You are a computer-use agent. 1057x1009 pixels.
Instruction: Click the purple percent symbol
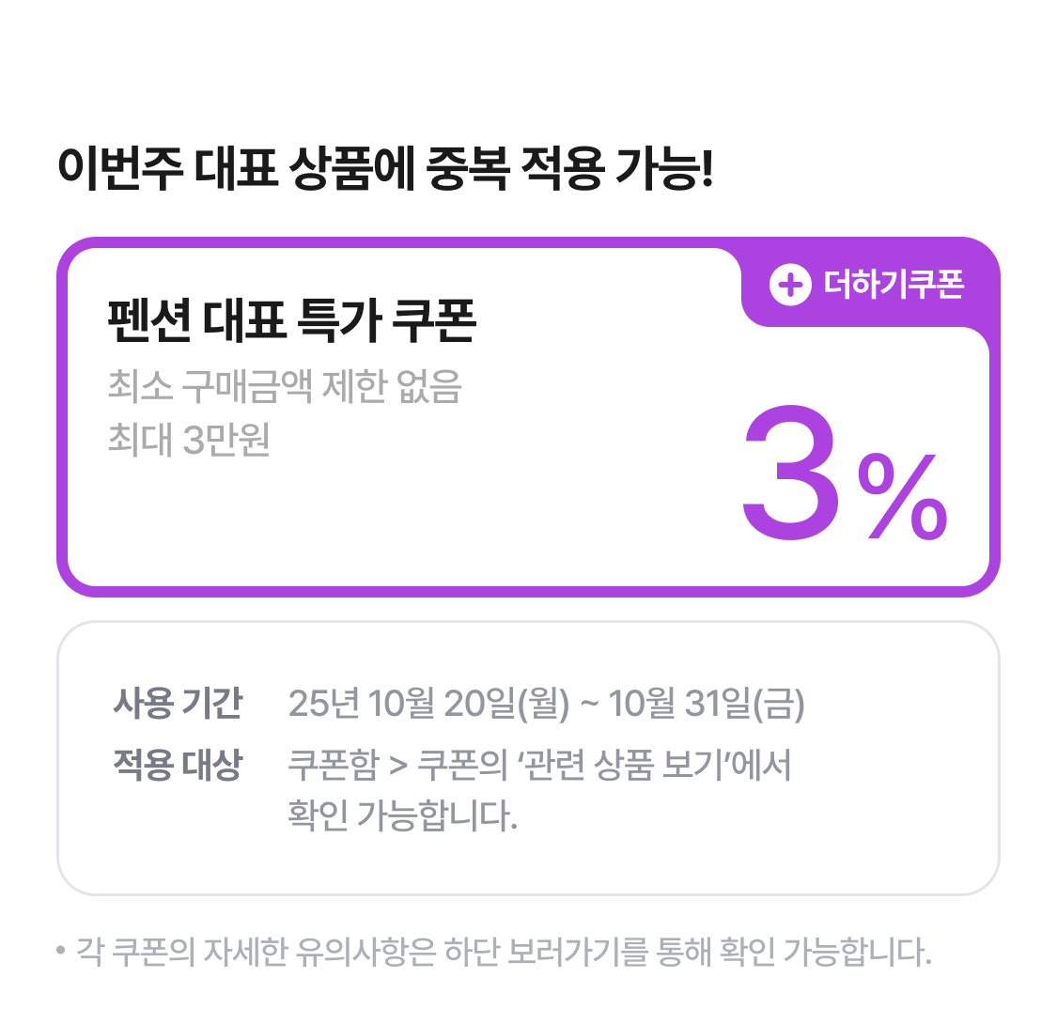point(903,497)
